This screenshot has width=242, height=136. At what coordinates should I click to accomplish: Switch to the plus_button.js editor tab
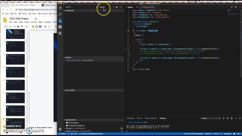click(148, 7)
